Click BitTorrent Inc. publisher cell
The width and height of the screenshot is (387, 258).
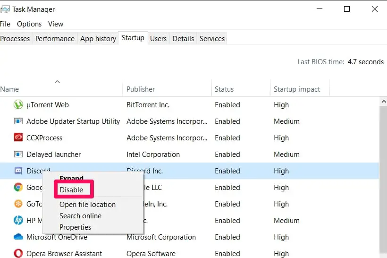pyautogui.click(x=148, y=105)
